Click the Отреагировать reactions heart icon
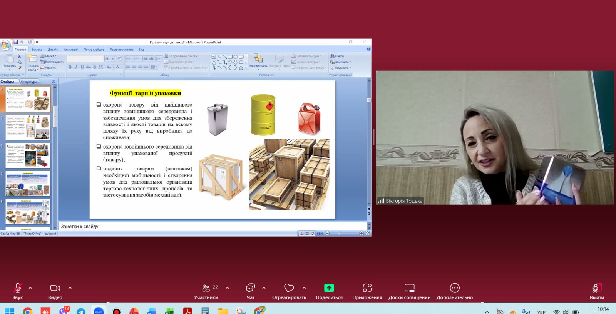The image size is (616, 314). tap(289, 288)
